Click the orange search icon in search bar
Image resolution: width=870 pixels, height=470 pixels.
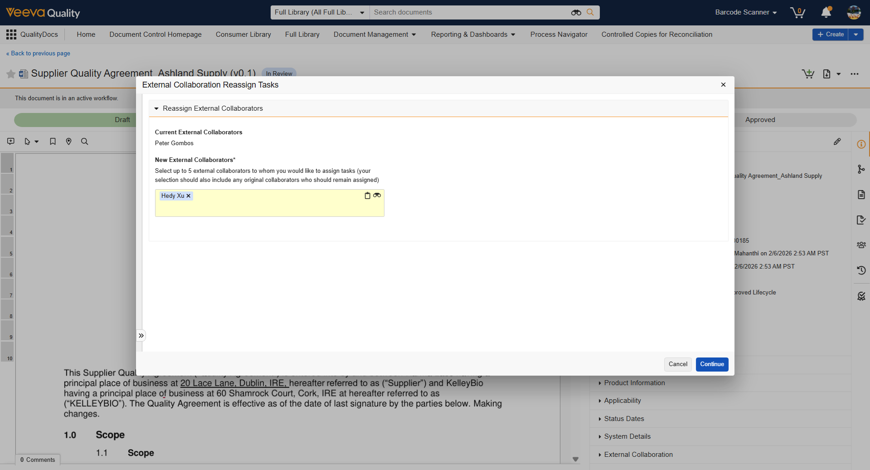point(590,12)
